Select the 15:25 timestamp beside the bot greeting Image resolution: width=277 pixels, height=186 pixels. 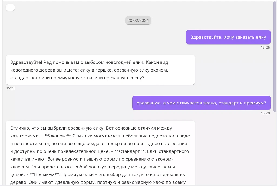11,88
